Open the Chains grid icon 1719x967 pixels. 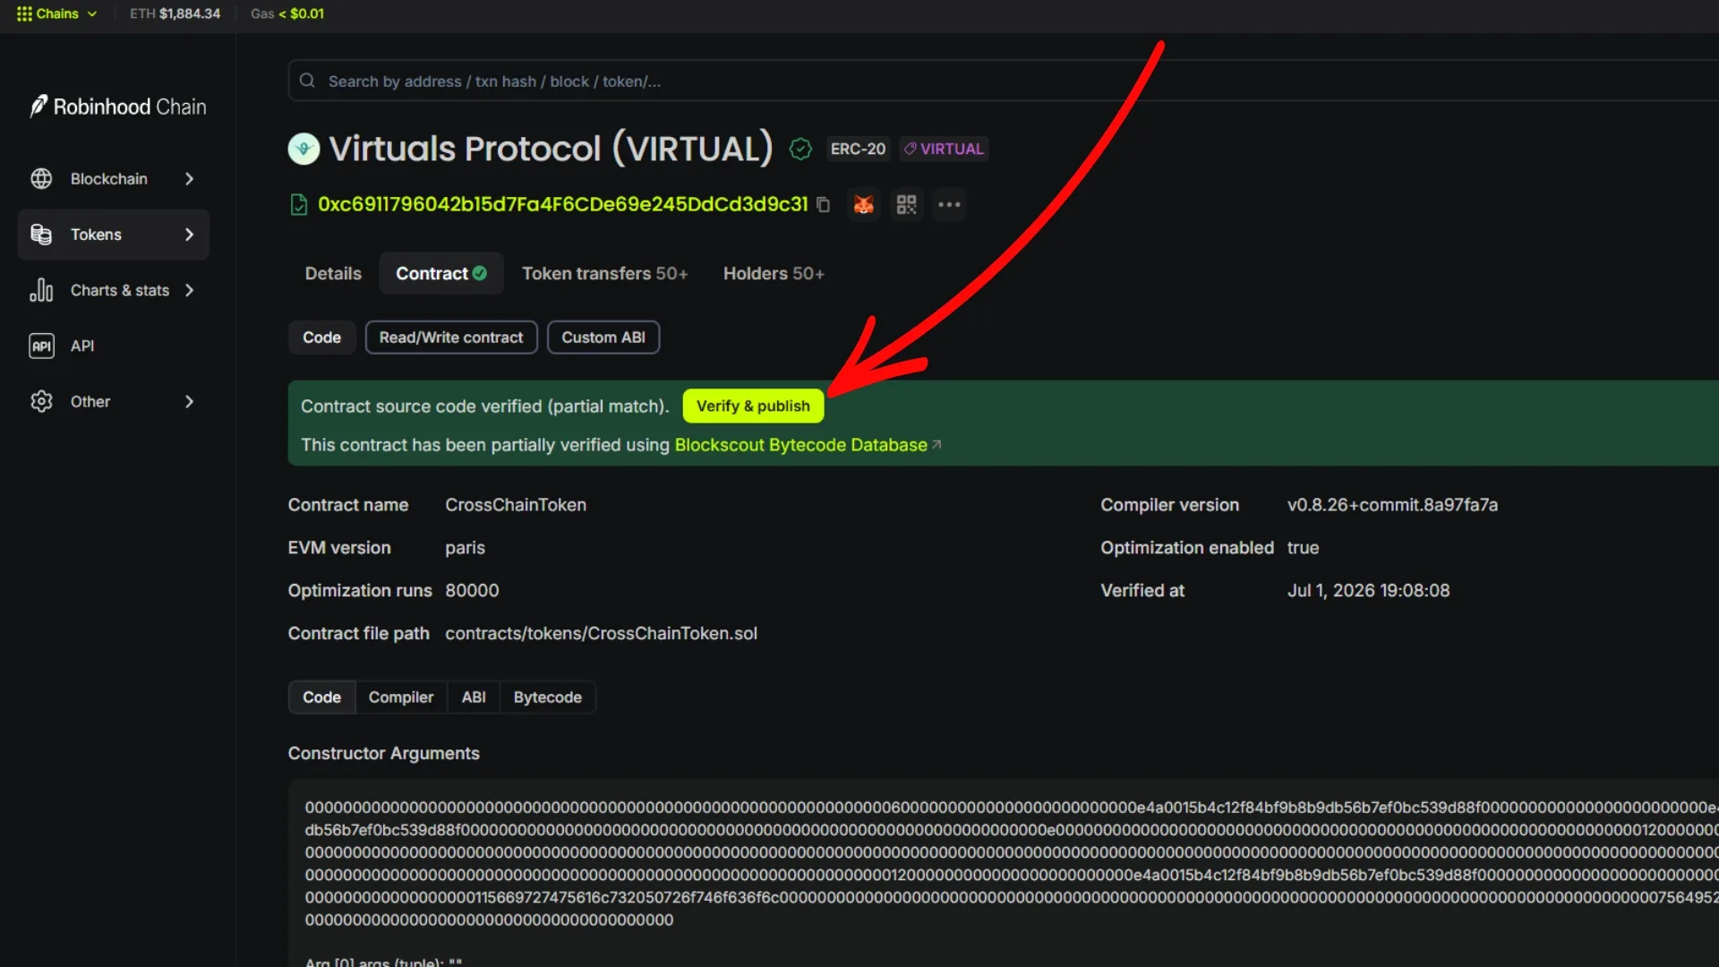pos(24,13)
